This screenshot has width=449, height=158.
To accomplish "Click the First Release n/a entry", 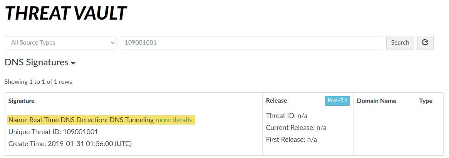I will tap(291, 140).
